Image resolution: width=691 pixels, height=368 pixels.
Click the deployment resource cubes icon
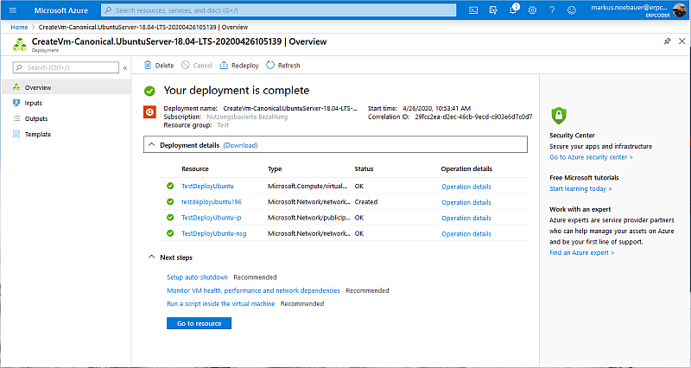(20, 44)
